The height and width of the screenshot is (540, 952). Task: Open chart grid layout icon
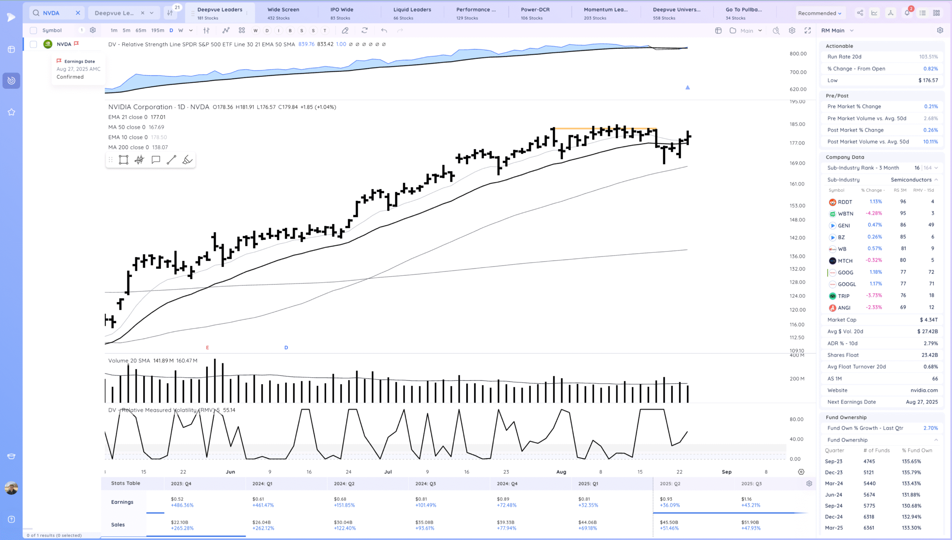click(242, 30)
